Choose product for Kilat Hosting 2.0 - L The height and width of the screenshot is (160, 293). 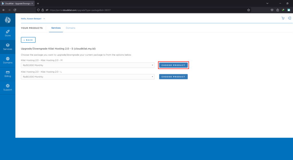173,77
